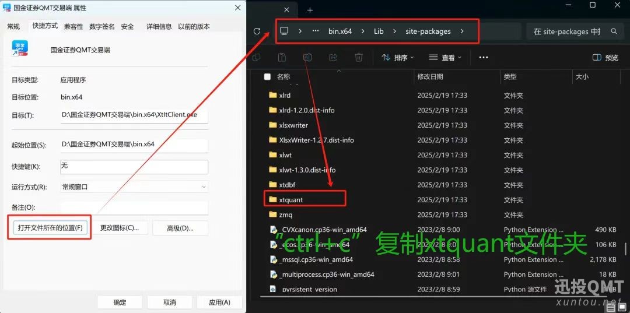
Task: Click the xlrd folder icon
Action: 273,96
